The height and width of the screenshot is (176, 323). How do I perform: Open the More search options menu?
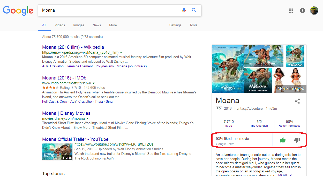[113, 25]
